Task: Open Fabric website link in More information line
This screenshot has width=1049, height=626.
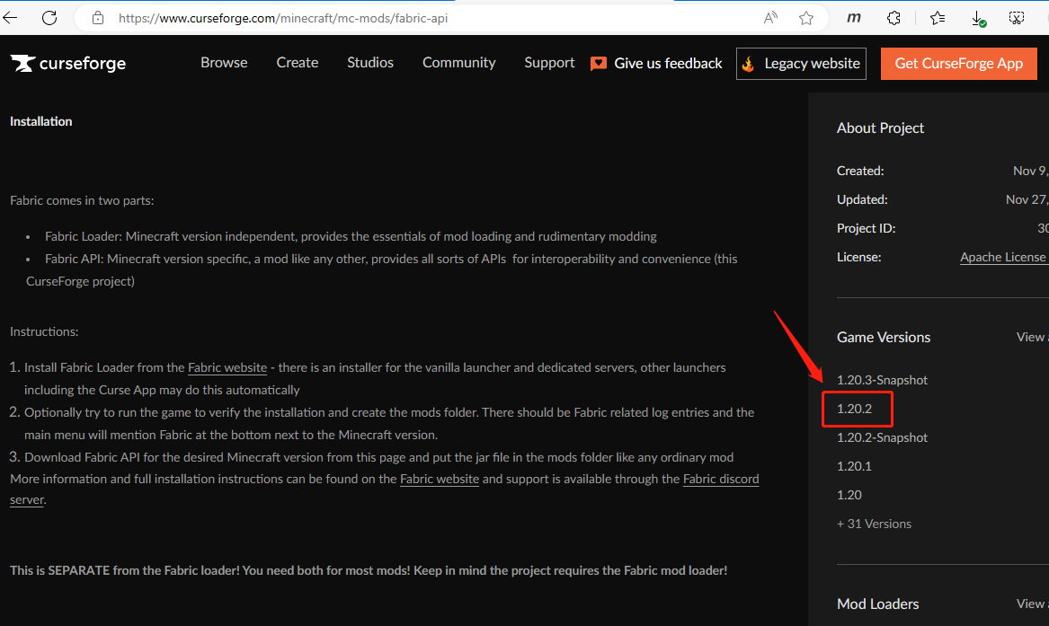Action: point(440,479)
